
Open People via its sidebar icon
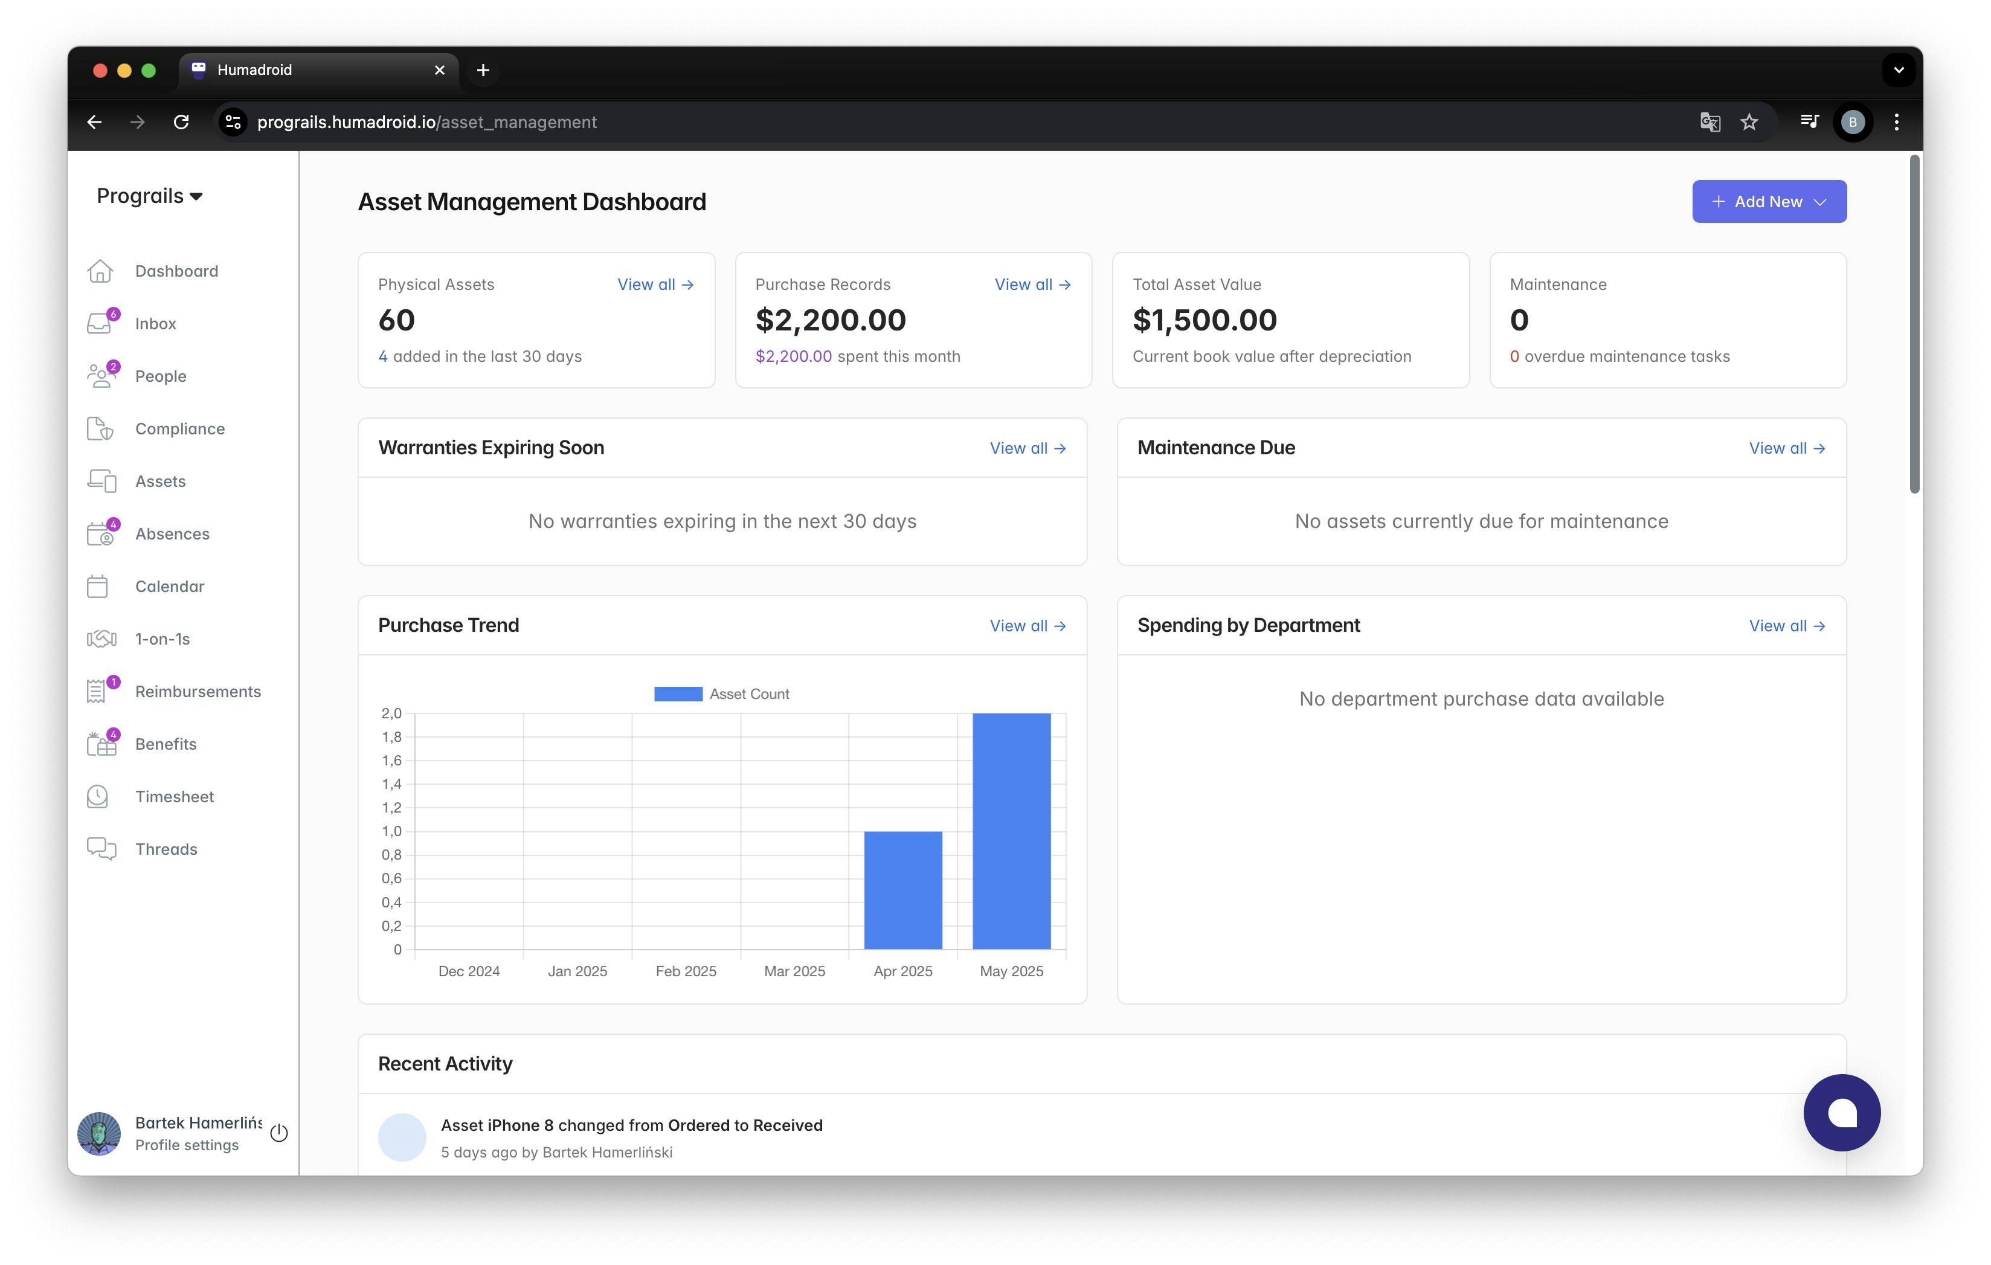[x=99, y=376]
